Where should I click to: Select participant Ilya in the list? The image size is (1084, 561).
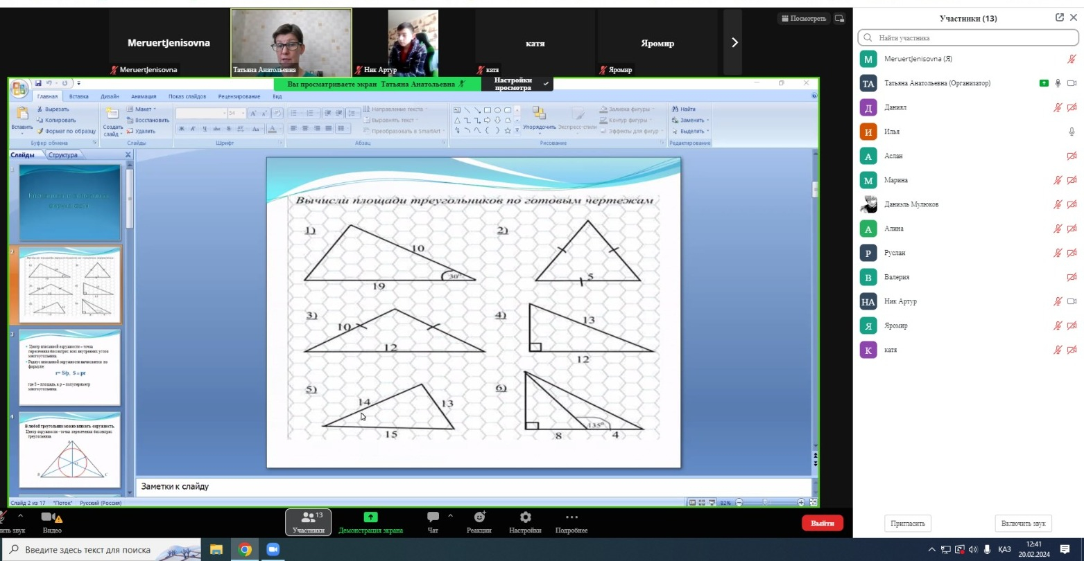tap(895, 132)
